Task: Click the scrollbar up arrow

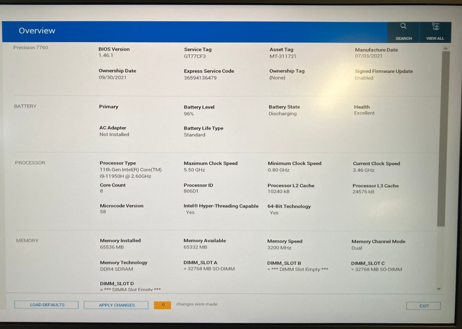Action: pos(445,48)
